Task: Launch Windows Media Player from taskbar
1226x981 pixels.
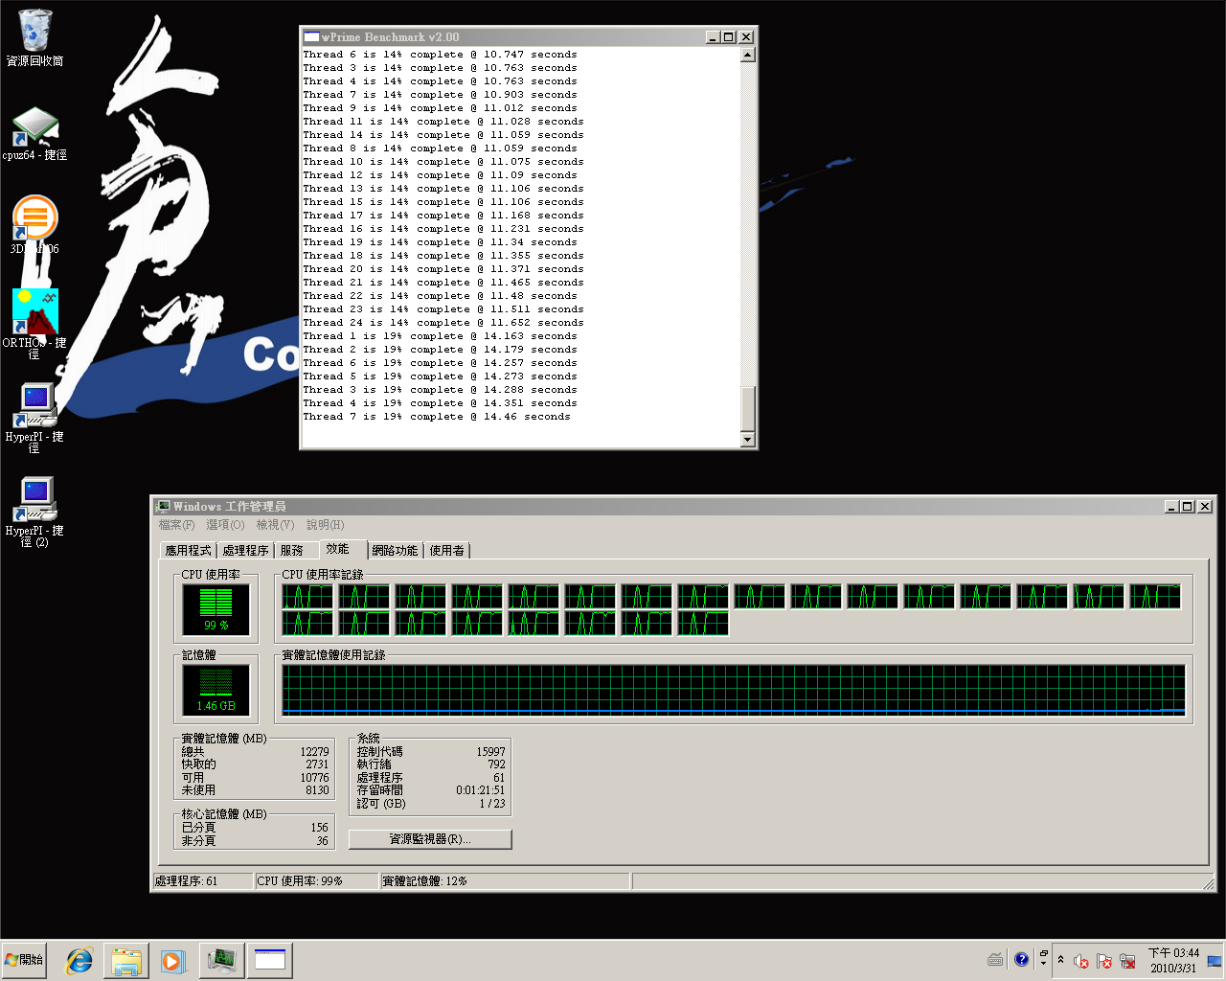Action: [172, 960]
